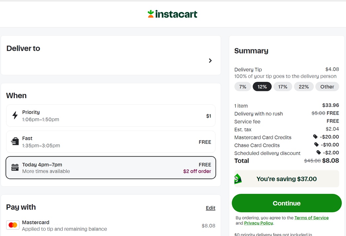Choose the 22% tip option
The height and width of the screenshot is (236, 346).
(303, 87)
